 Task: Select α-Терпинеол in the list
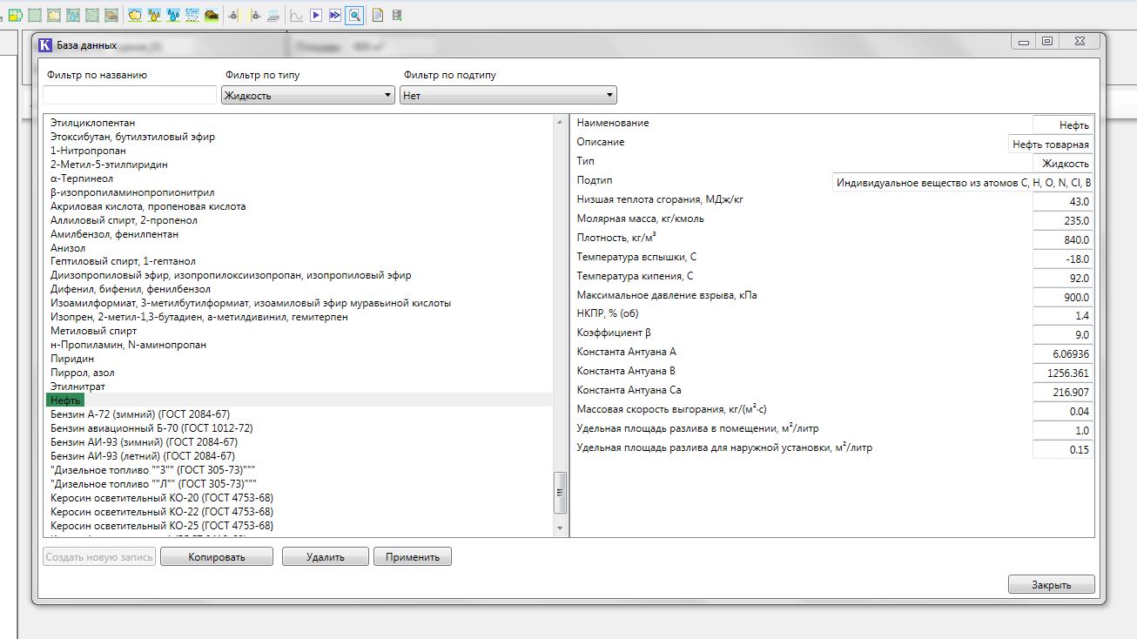tap(82, 178)
